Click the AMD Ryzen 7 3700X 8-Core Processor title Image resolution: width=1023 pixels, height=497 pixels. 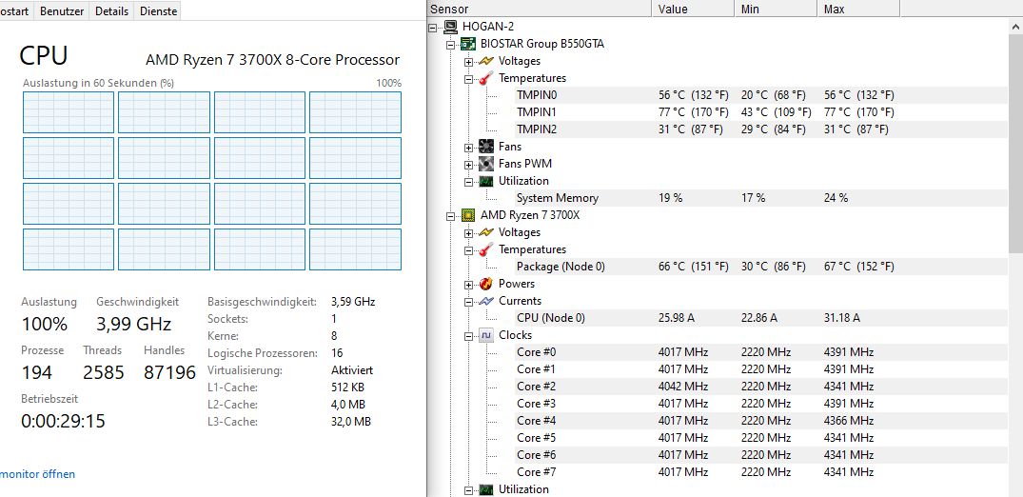(273, 60)
